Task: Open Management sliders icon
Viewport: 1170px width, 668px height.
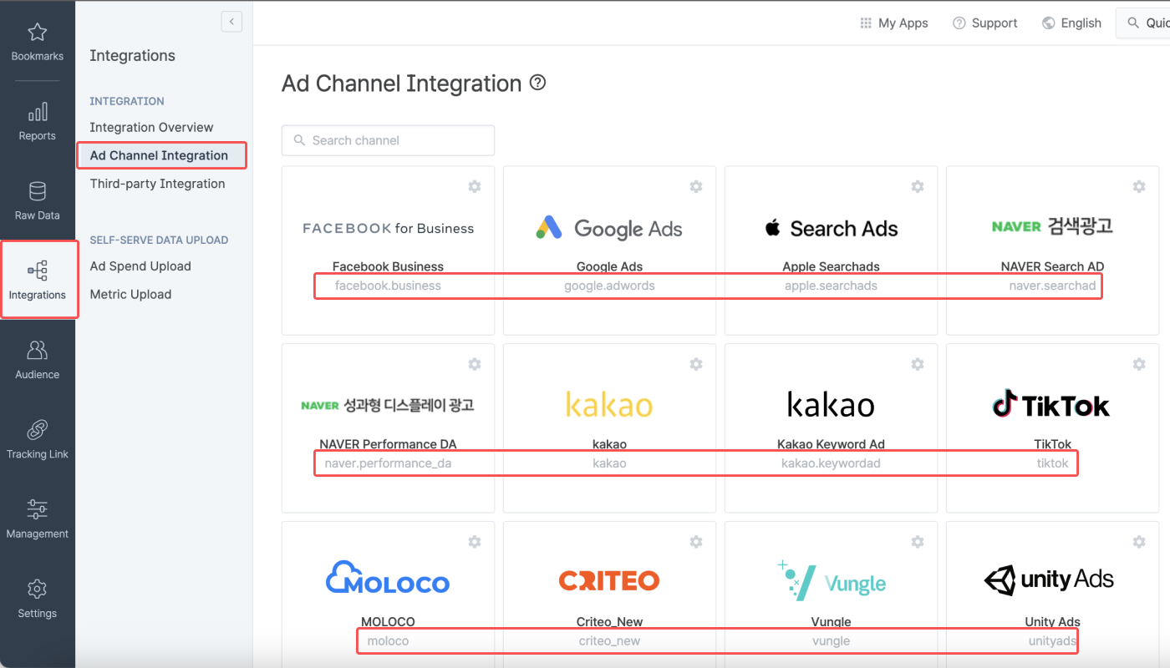Action: pos(37,509)
